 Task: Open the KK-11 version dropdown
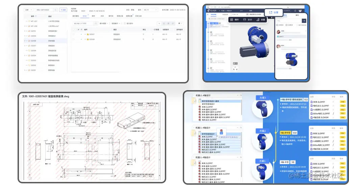point(150,10)
